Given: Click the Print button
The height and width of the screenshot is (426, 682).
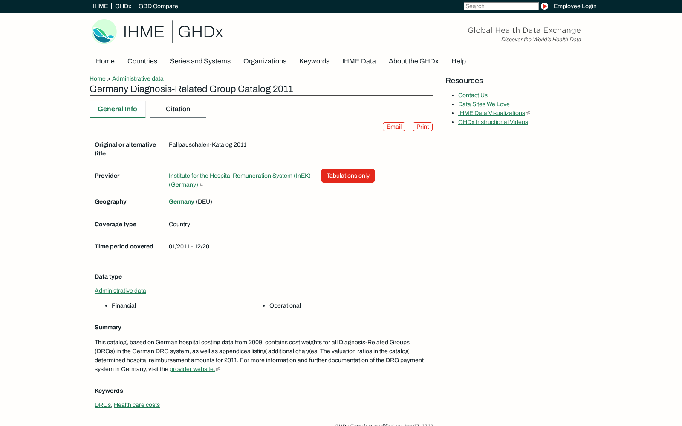Looking at the screenshot, I should (422, 127).
